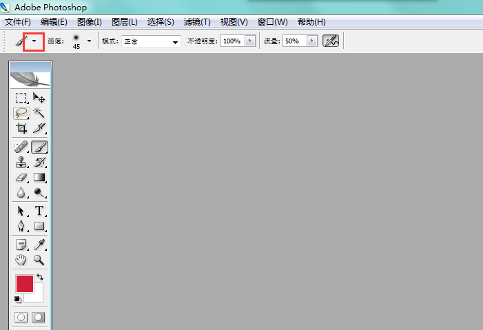
Task: Reset to default black and white colors
Action: (17, 299)
